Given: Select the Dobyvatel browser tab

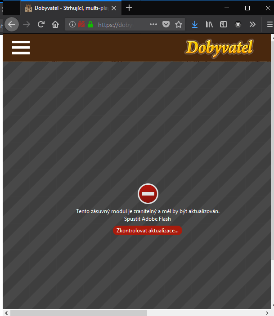Looking at the screenshot, I should click(x=67, y=8).
